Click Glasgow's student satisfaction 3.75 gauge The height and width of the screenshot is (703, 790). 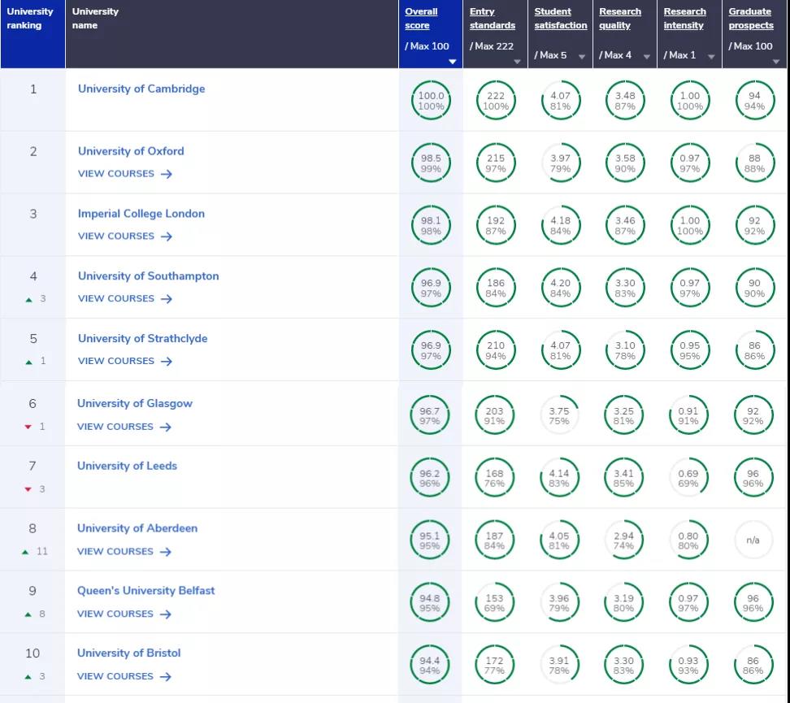click(559, 416)
